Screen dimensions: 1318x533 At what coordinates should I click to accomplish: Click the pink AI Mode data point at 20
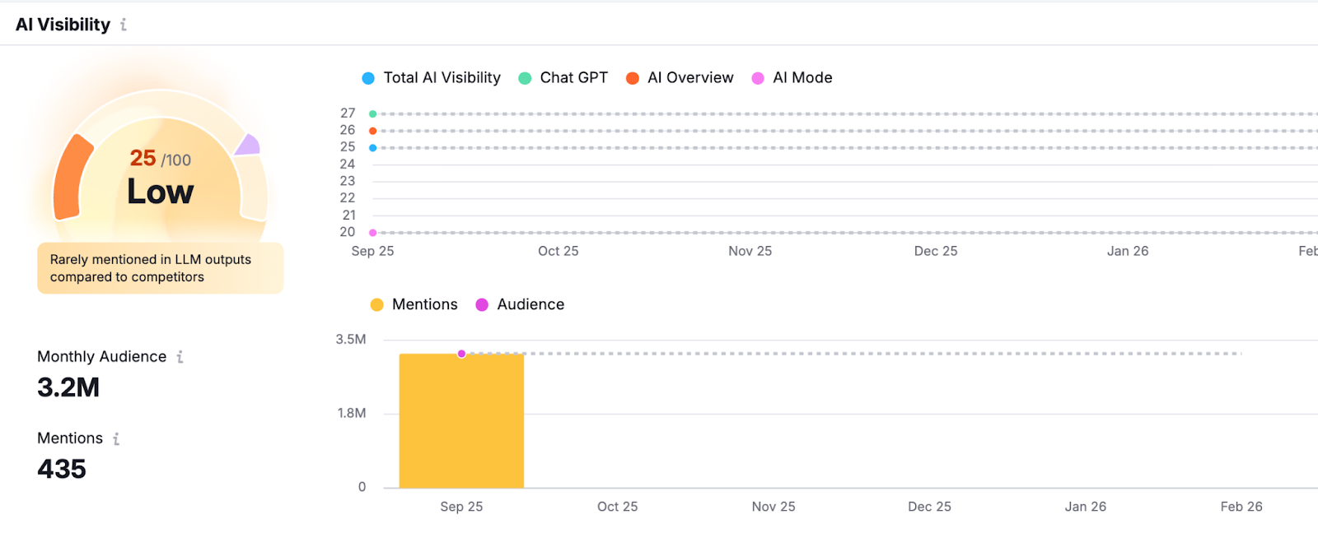pyautogui.click(x=373, y=233)
